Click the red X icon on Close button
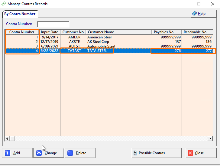 [190, 153]
